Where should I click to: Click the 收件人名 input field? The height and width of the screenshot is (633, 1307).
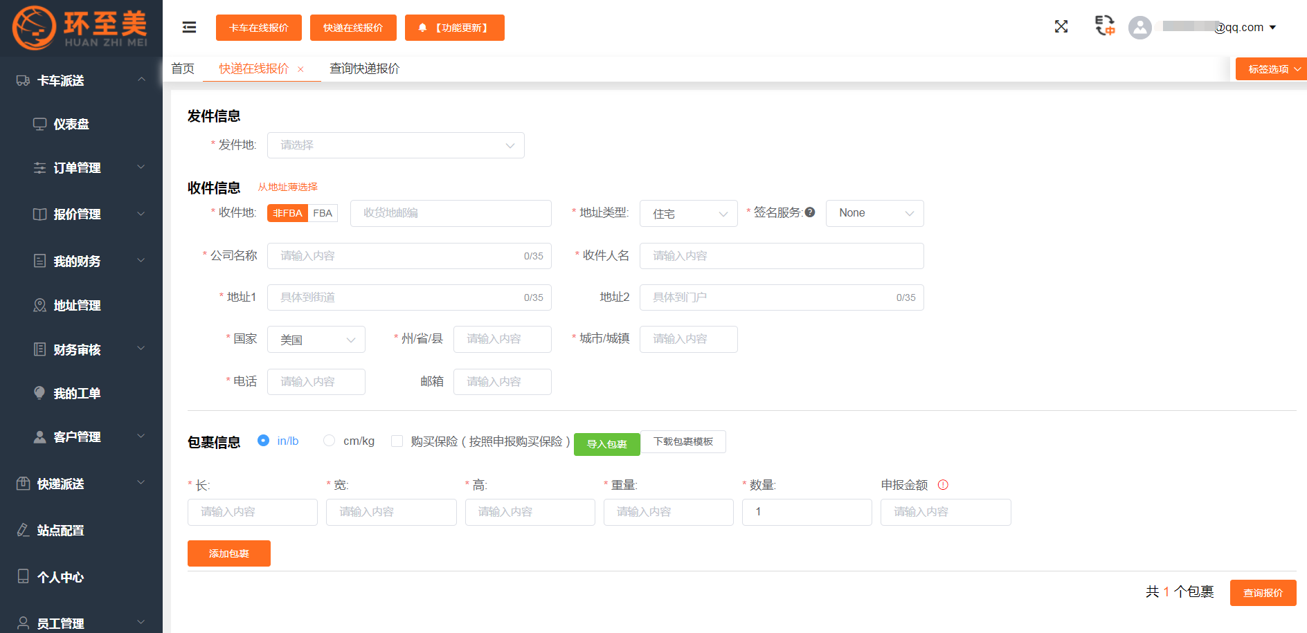(x=781, y=256)
